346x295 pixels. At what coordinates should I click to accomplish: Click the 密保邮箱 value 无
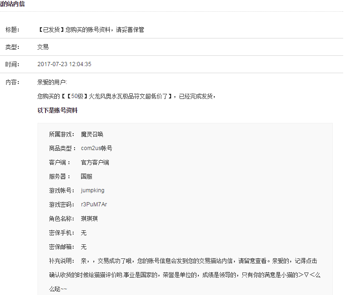point(83,247)
